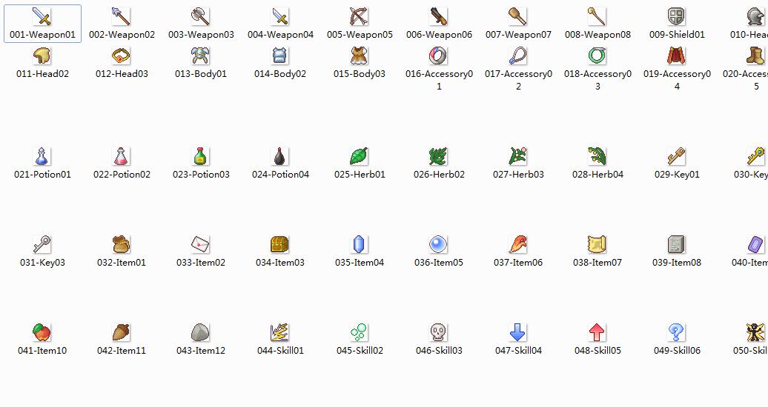The image size is (768, 407).
Task: Select the 049-Skill06 question mark icon
Action: (x=677, y=333)
